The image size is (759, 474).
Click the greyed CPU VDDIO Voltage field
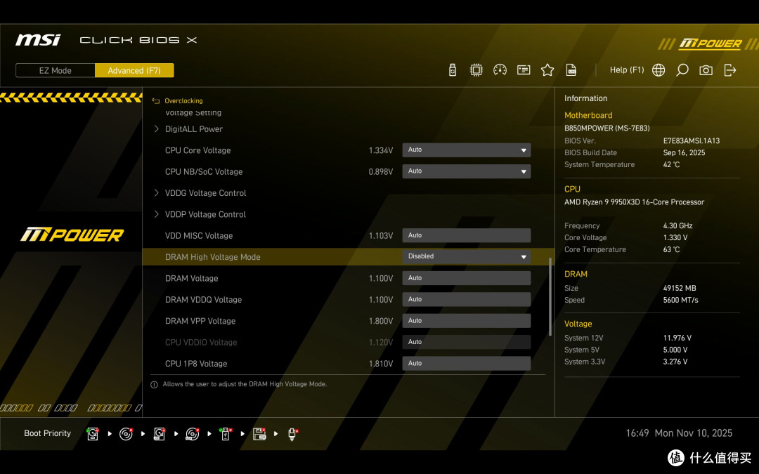466,342
